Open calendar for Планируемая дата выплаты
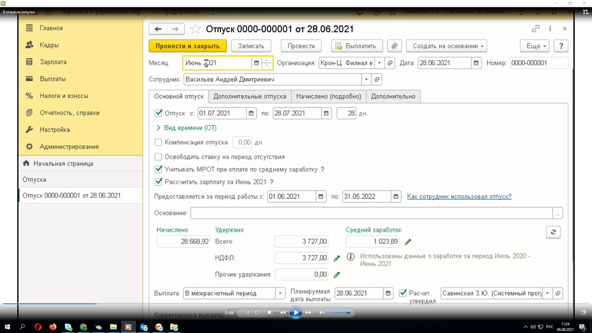This screenshot has height=333, width=592. (x=388, y=294)
